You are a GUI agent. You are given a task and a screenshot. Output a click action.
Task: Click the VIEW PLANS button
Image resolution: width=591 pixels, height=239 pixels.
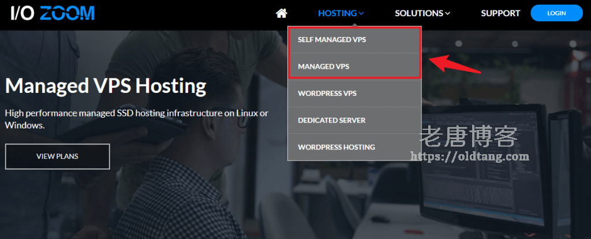coord(57,156)
